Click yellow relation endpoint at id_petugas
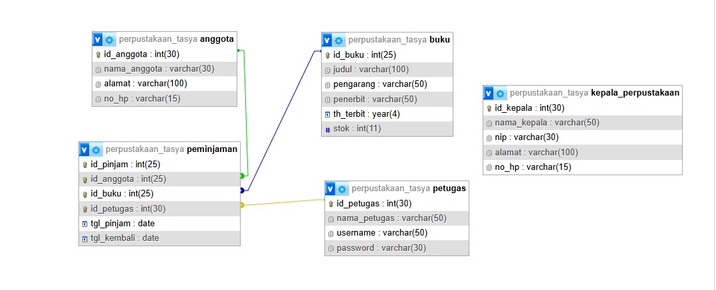This screenshot has width=716, height=290. 242,205
